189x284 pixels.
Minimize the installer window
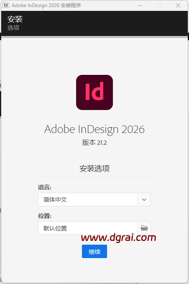(140, 5)
